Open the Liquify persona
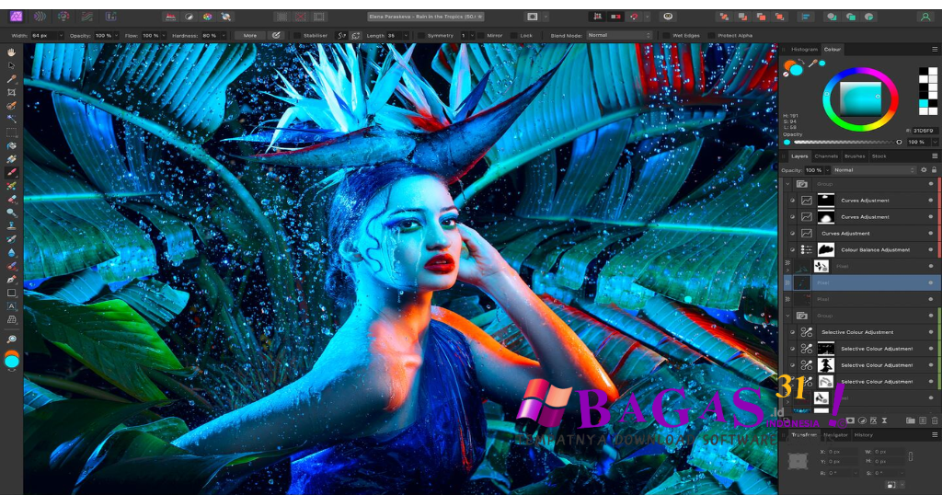The image size is (942, 495). click(40, 17)
